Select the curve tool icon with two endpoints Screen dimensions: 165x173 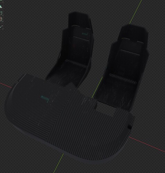click(x=1, y=26)
